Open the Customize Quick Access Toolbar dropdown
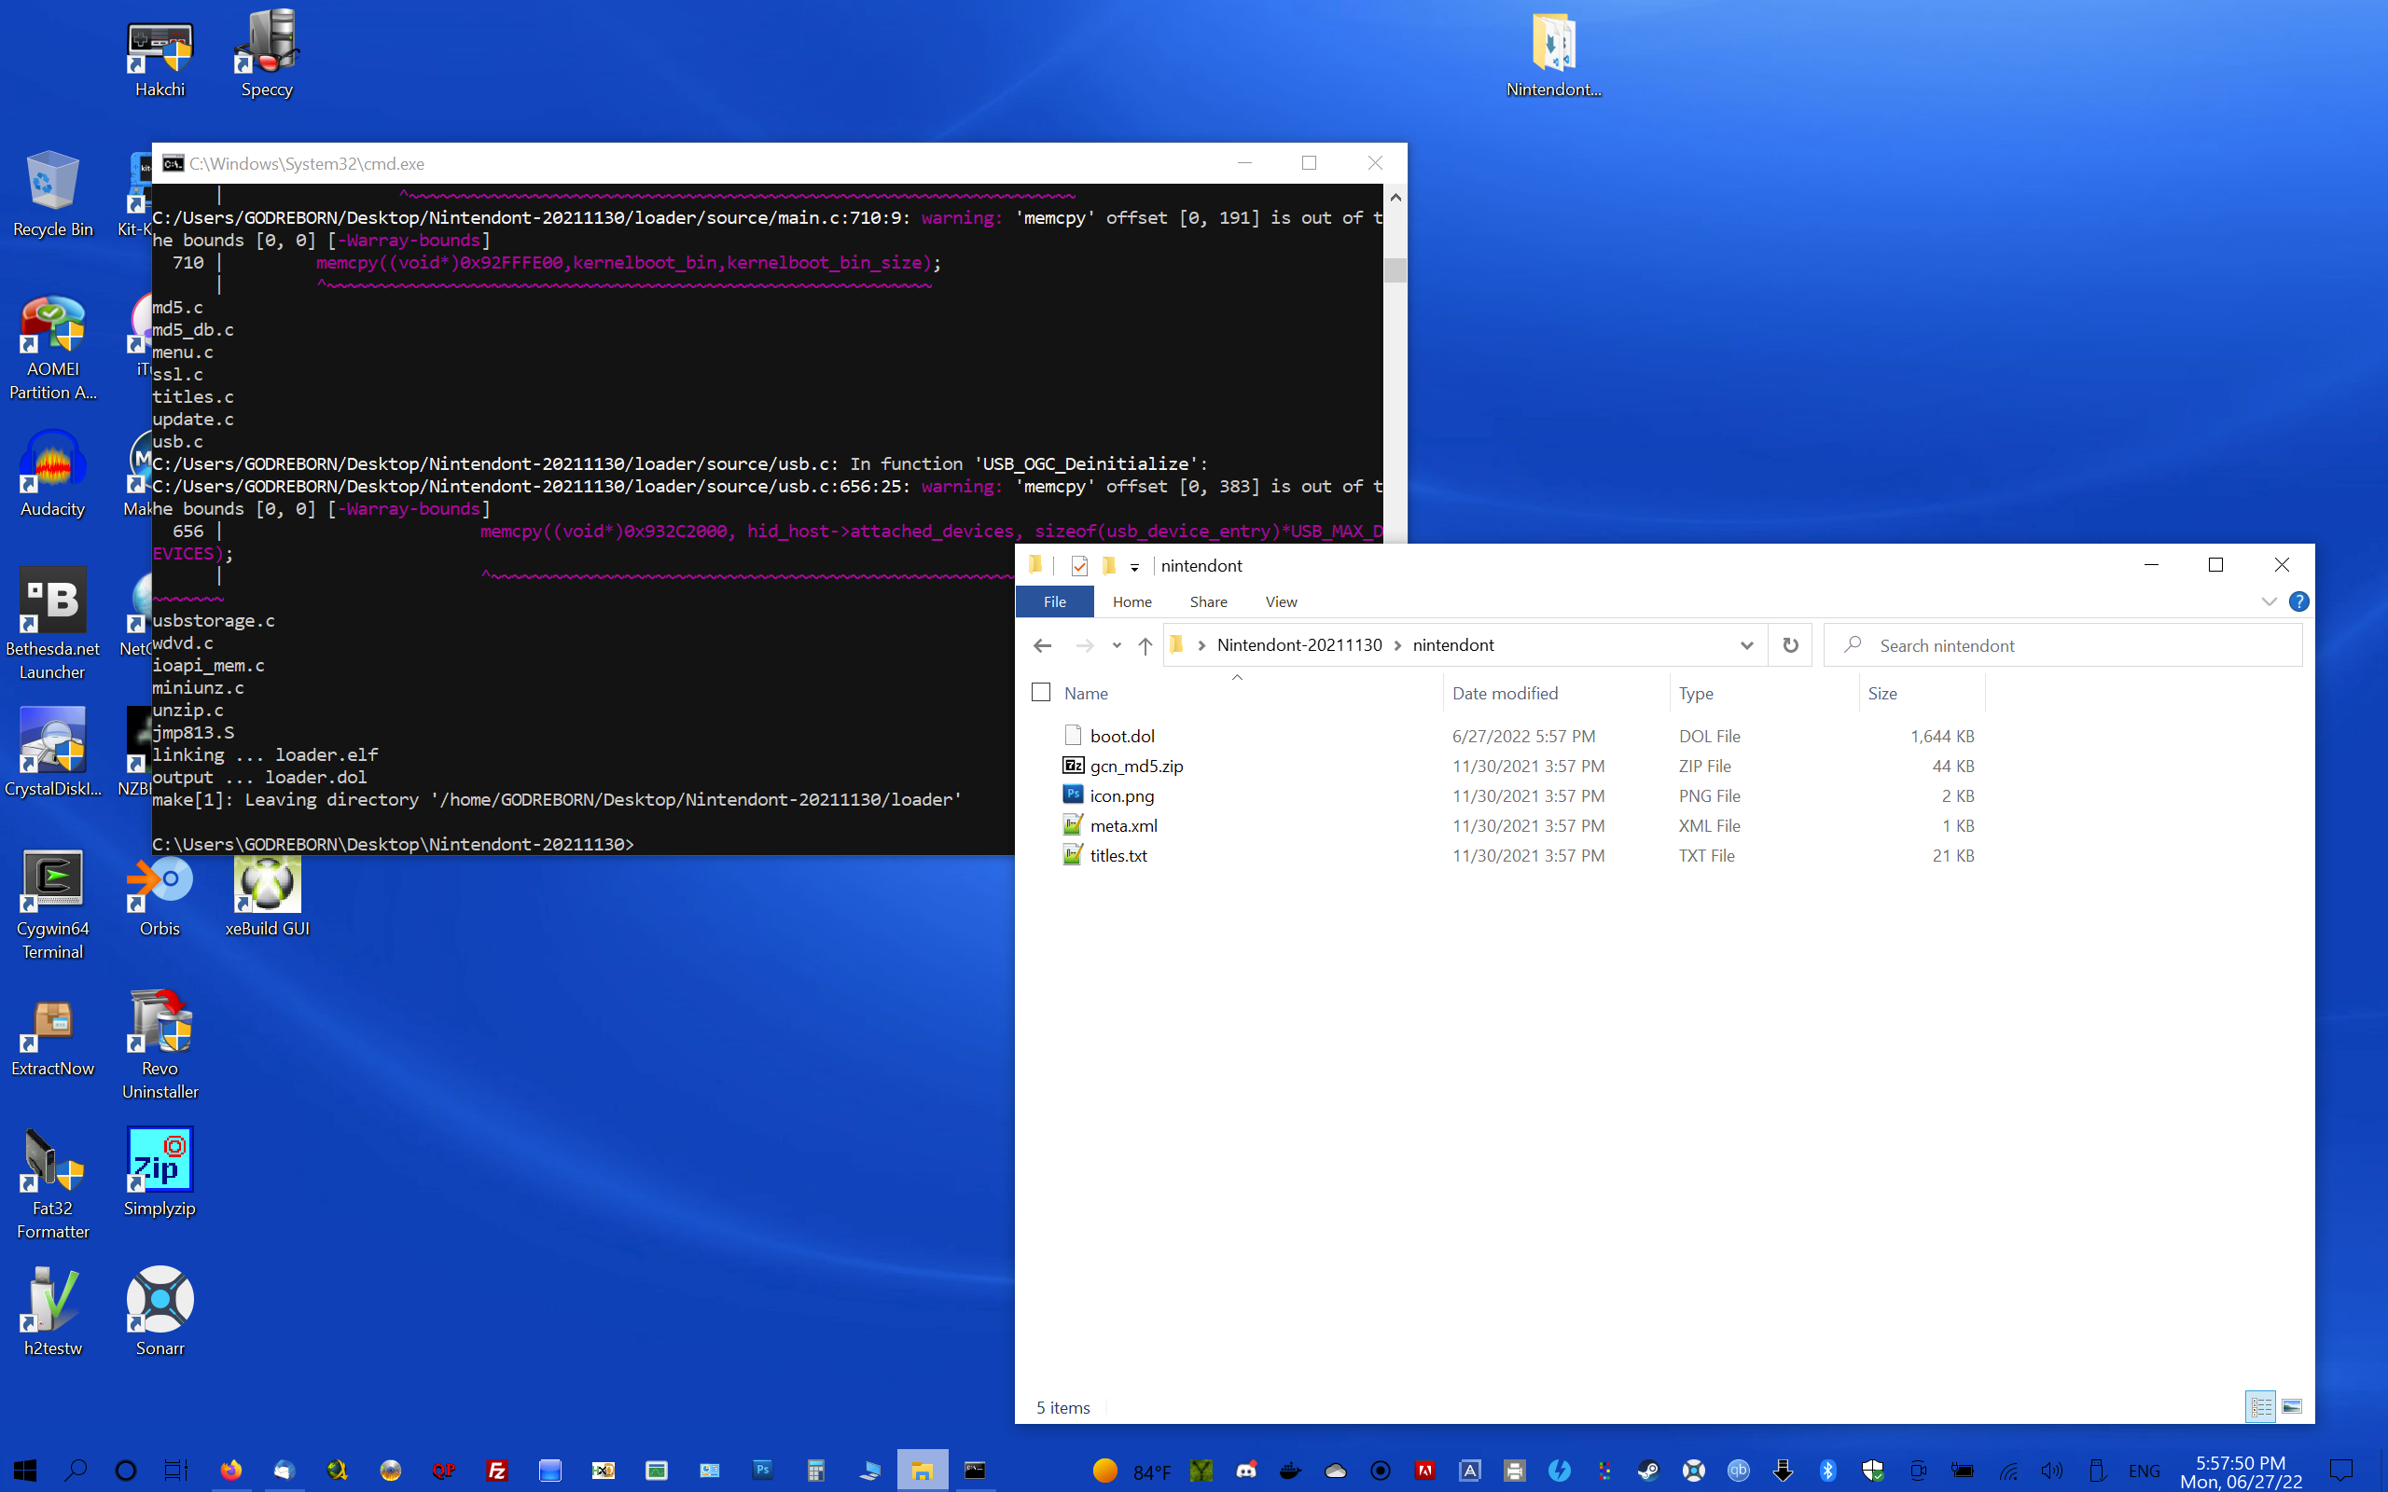Viewport: 2388px width, 1492px height. pyautogui.click(x=1135, y=567)
